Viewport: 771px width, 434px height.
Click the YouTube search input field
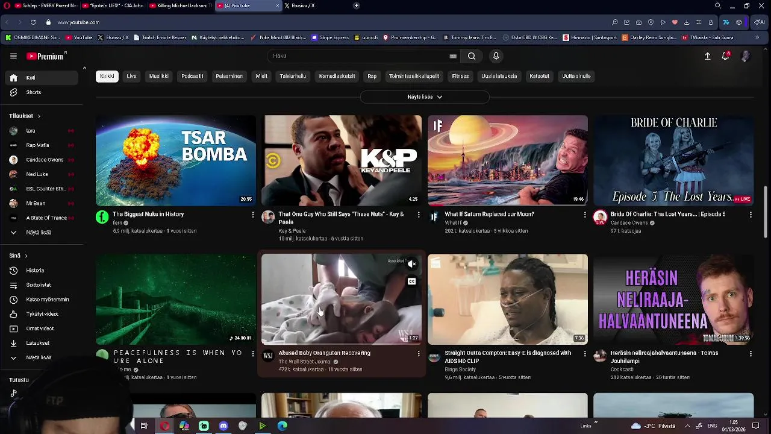358,56
